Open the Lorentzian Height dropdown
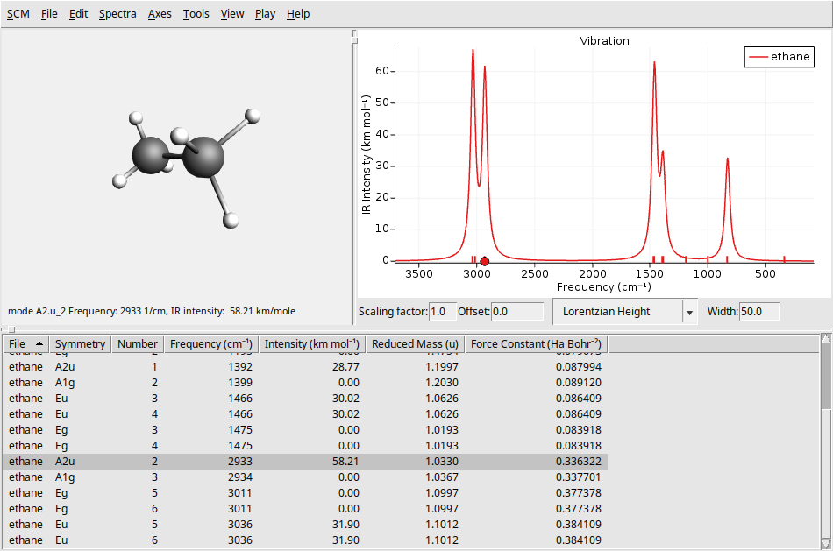Image resolution: width=833 pixels, height=551 pixels. tap(624, 311)
